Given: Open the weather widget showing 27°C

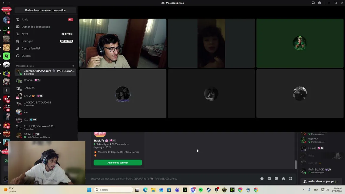Looking at the screenshot, I should [10, 190].
